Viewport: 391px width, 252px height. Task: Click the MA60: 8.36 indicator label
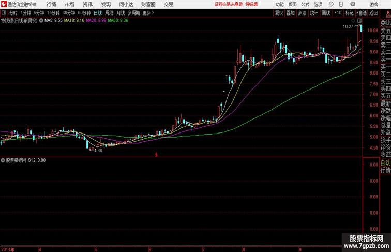118,21
